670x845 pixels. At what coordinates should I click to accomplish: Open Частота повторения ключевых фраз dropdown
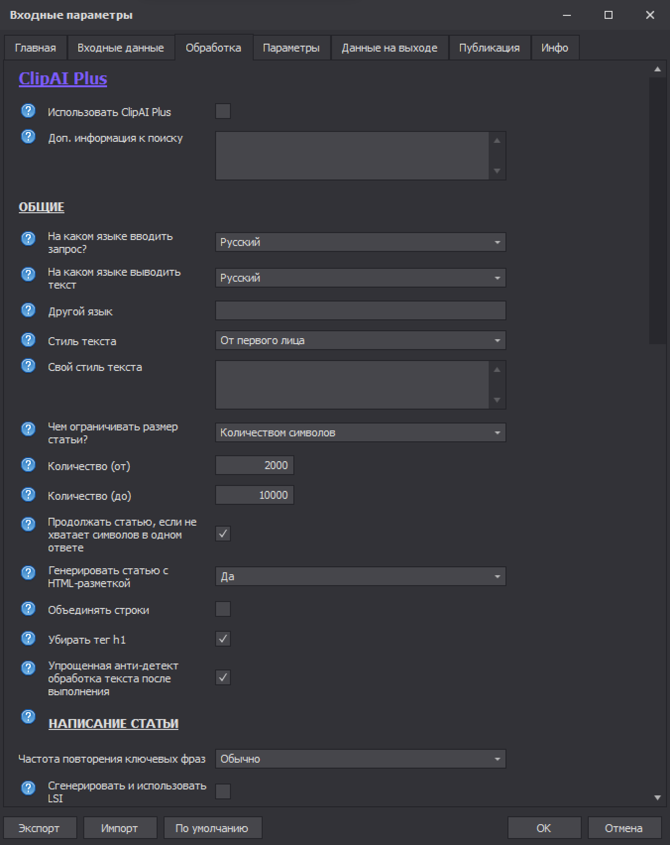pyautogui.click(x=360, y=759)
